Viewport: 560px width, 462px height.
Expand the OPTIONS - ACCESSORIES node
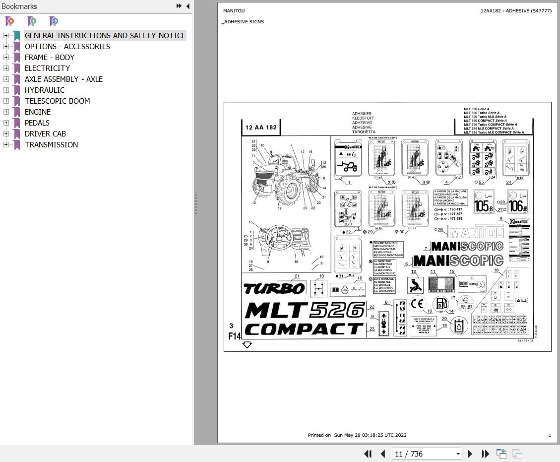point(6,47)
